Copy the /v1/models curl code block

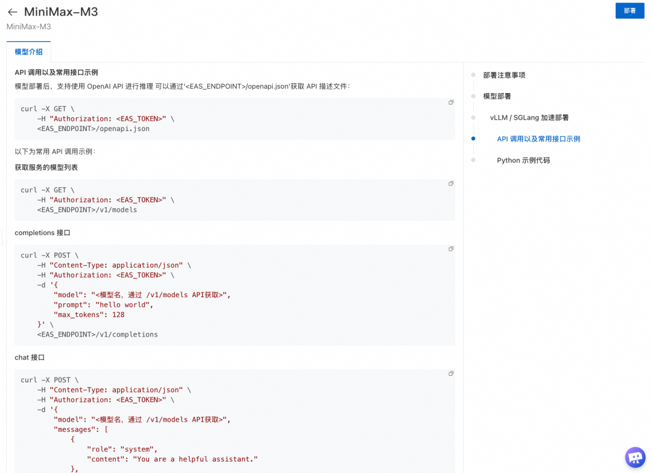coord(451,184)
